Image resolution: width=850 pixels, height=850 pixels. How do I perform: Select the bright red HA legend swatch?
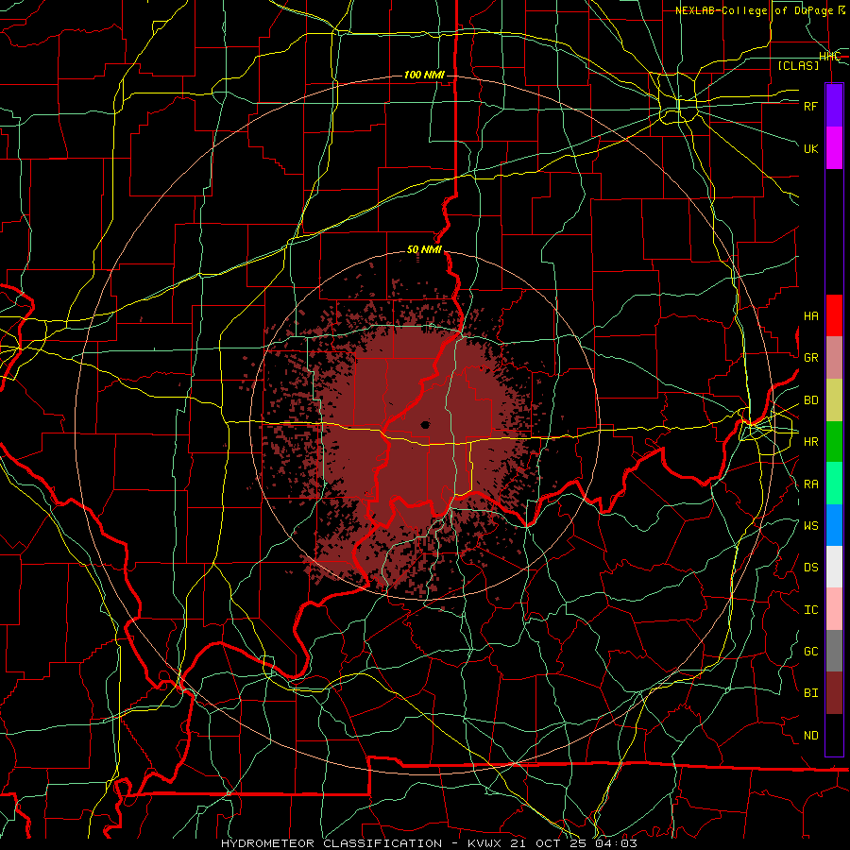tap(834, 315)
